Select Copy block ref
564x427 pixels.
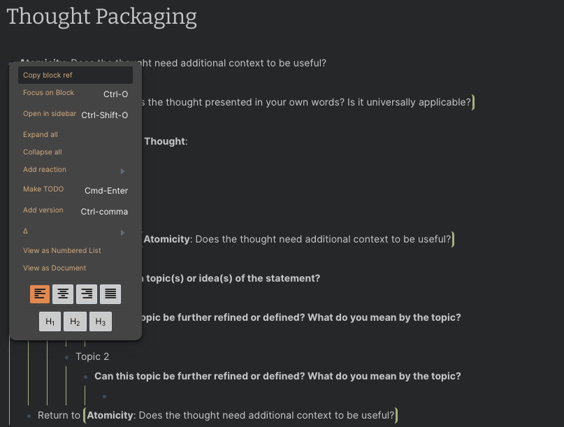[x=48, y=75]
